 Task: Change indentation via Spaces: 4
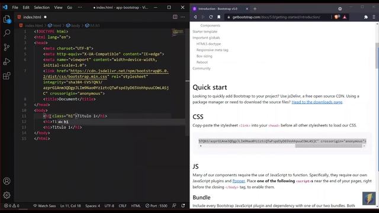pyautogui.click(x=92, y=206)
